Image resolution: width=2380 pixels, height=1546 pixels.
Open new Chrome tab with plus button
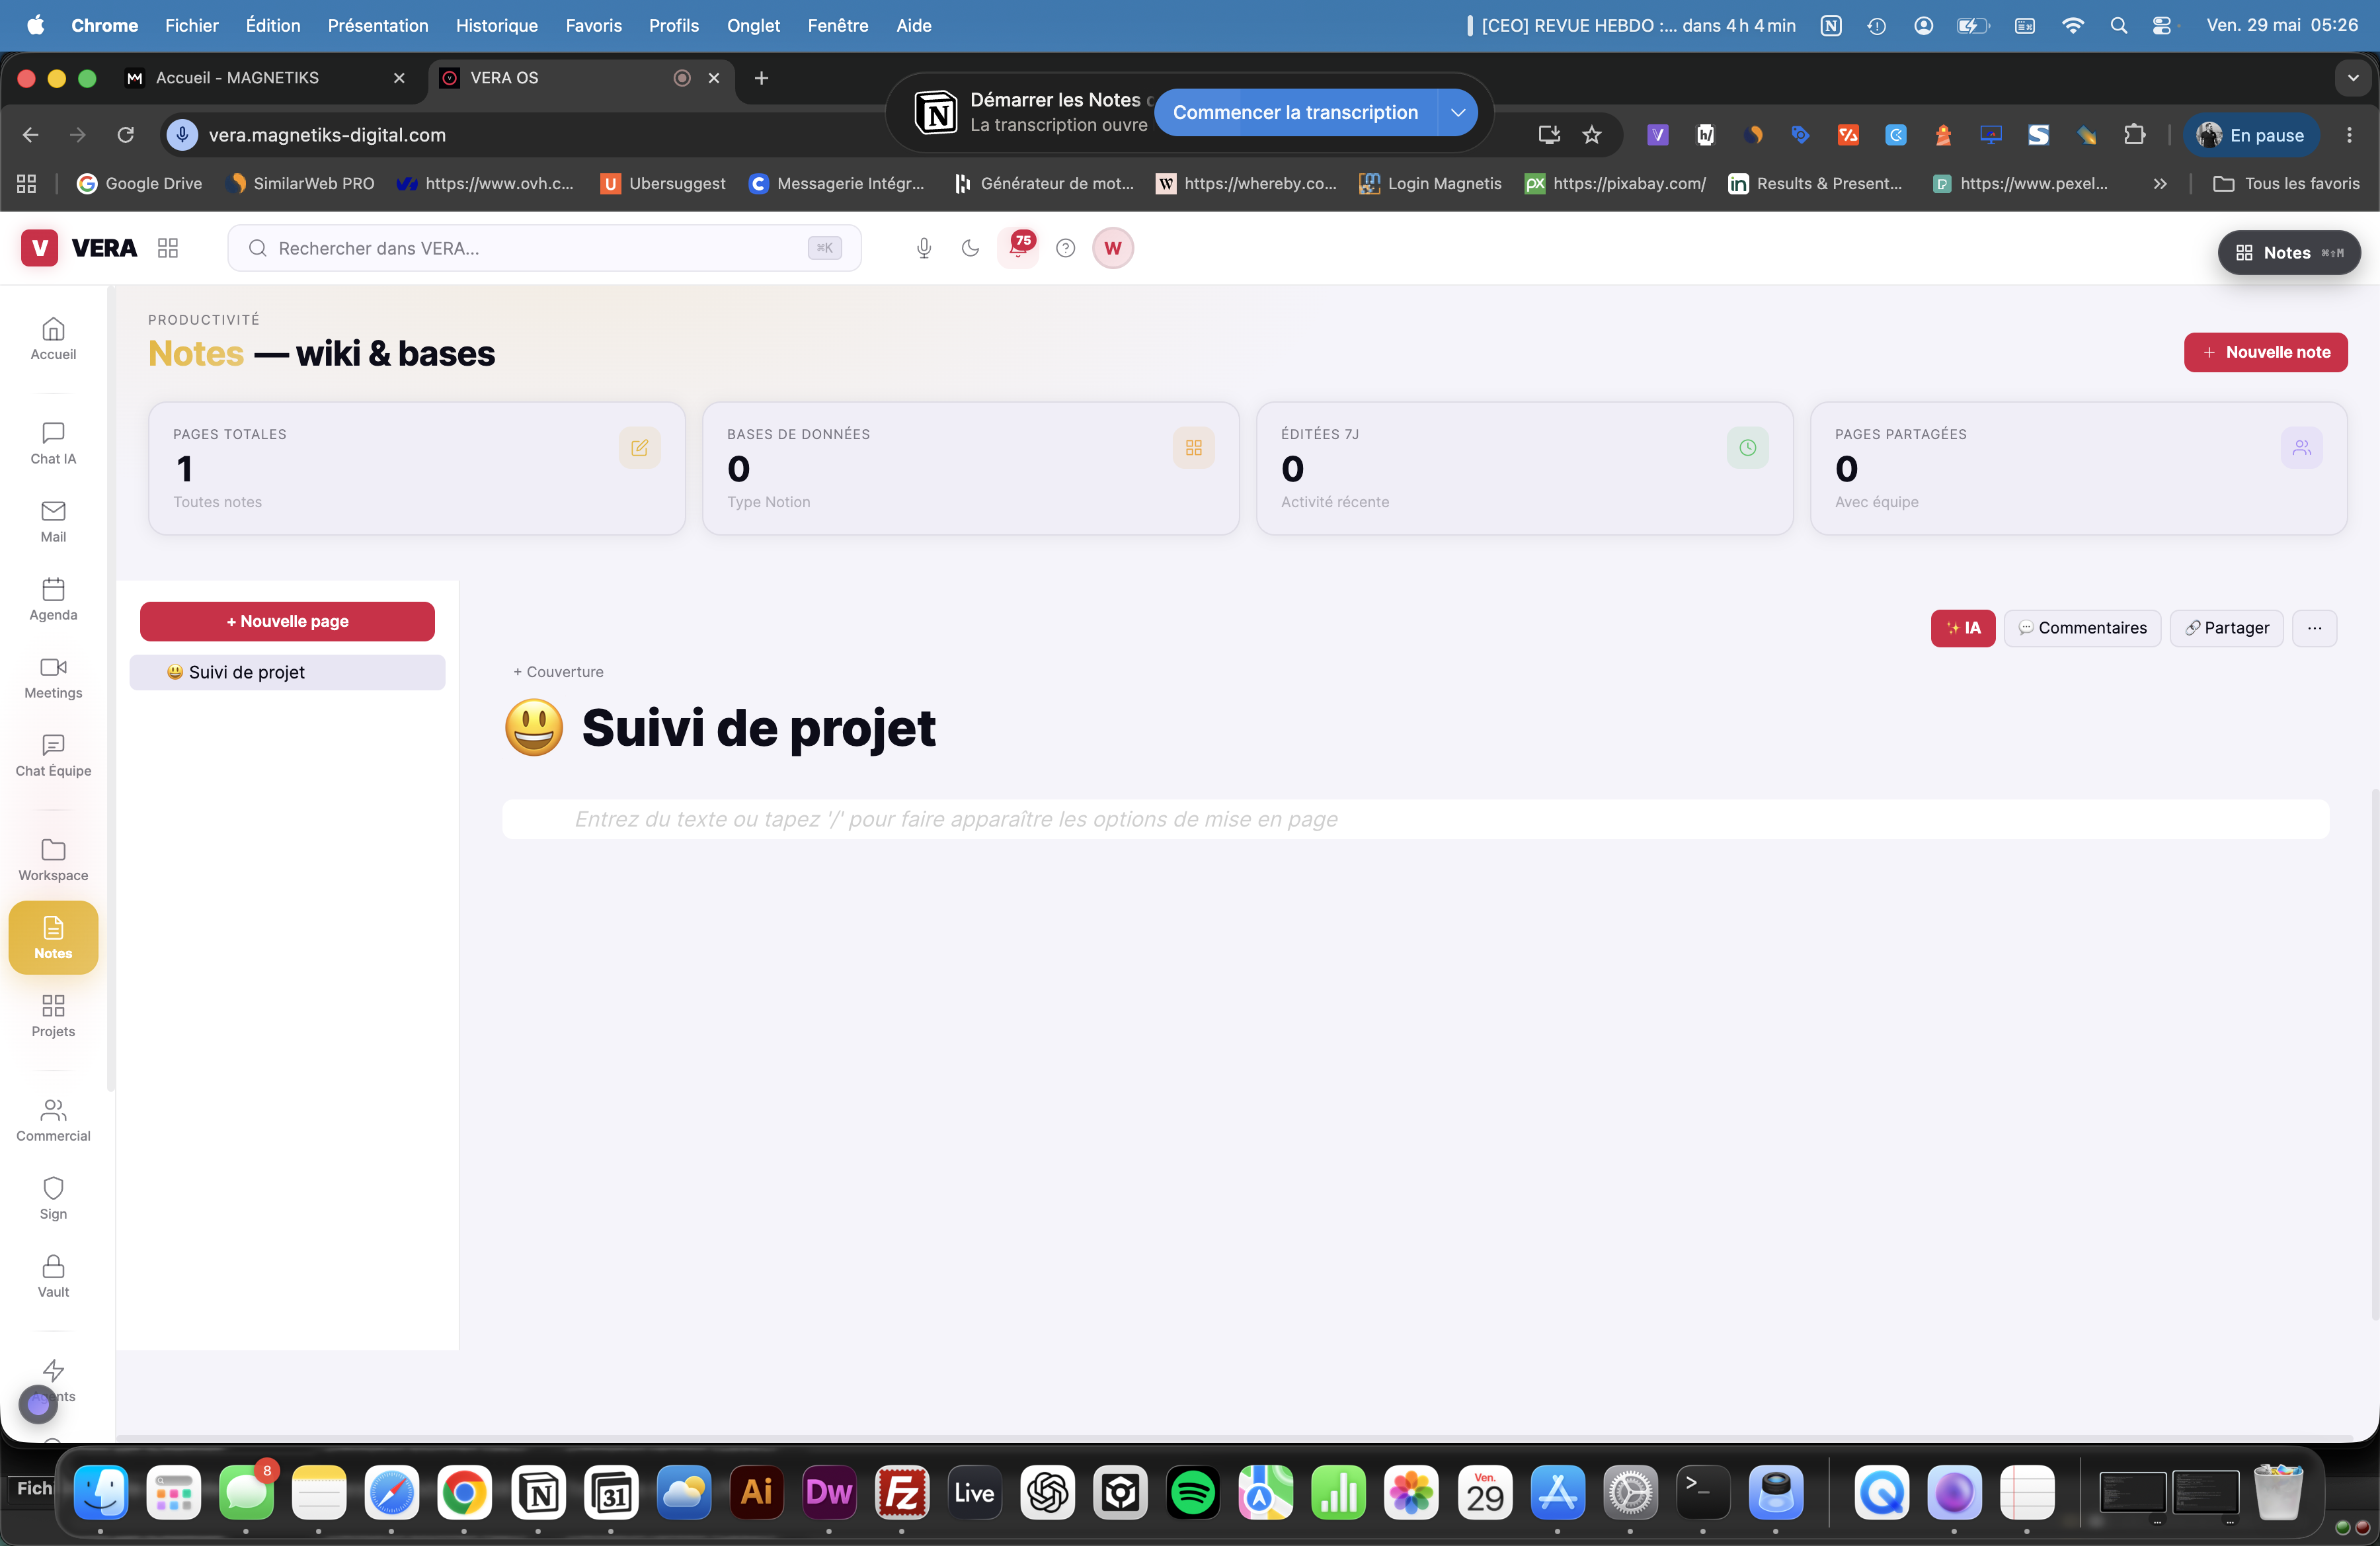point(761,78)
